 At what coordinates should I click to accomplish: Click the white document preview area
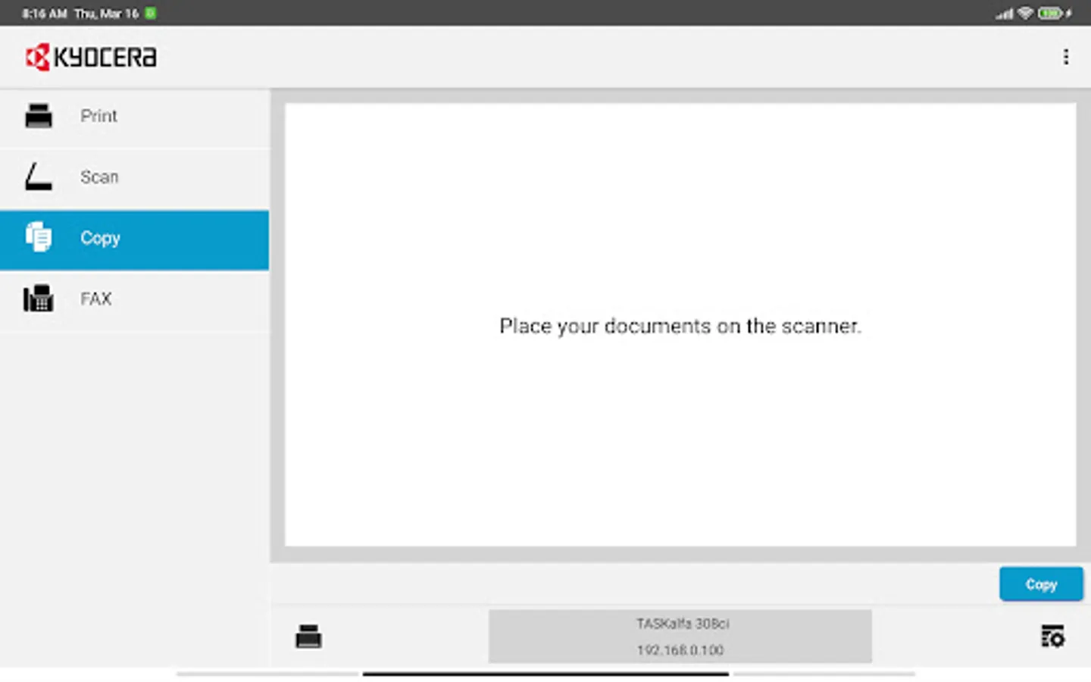tap(680, 324)
